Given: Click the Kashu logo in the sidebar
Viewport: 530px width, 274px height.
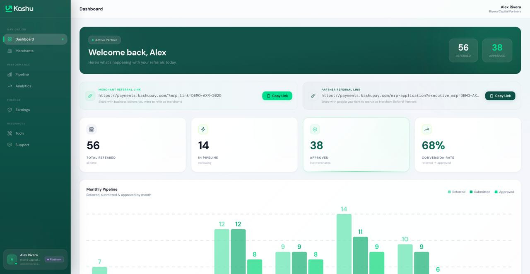Looking at the screenshot, I should point(19,8).
